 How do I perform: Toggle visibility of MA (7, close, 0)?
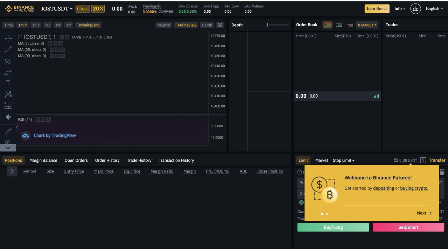[50, 43]
